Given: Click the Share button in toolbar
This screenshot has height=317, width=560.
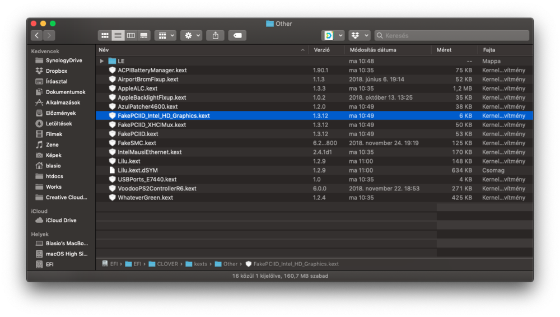Looking at the screenshot, I should (x=216, y=35).
